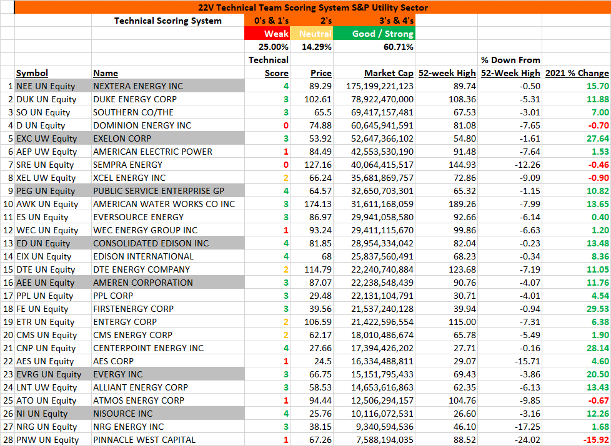Click 'EVERSOURCE ENERGY' name cell
Screen dimensions: 611x446
tap(168, 217)
